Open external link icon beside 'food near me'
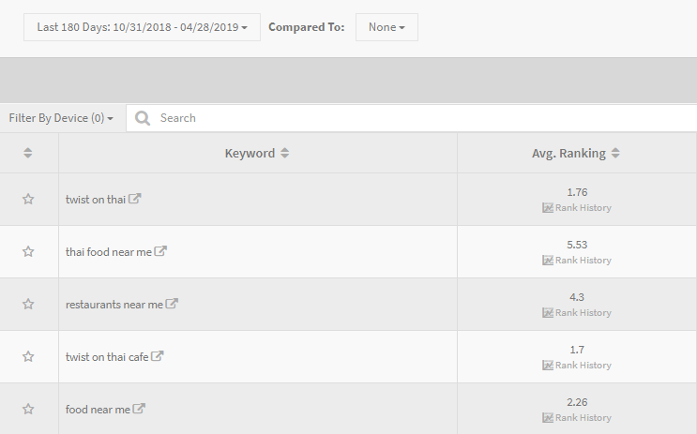 (x=139, y=408)
